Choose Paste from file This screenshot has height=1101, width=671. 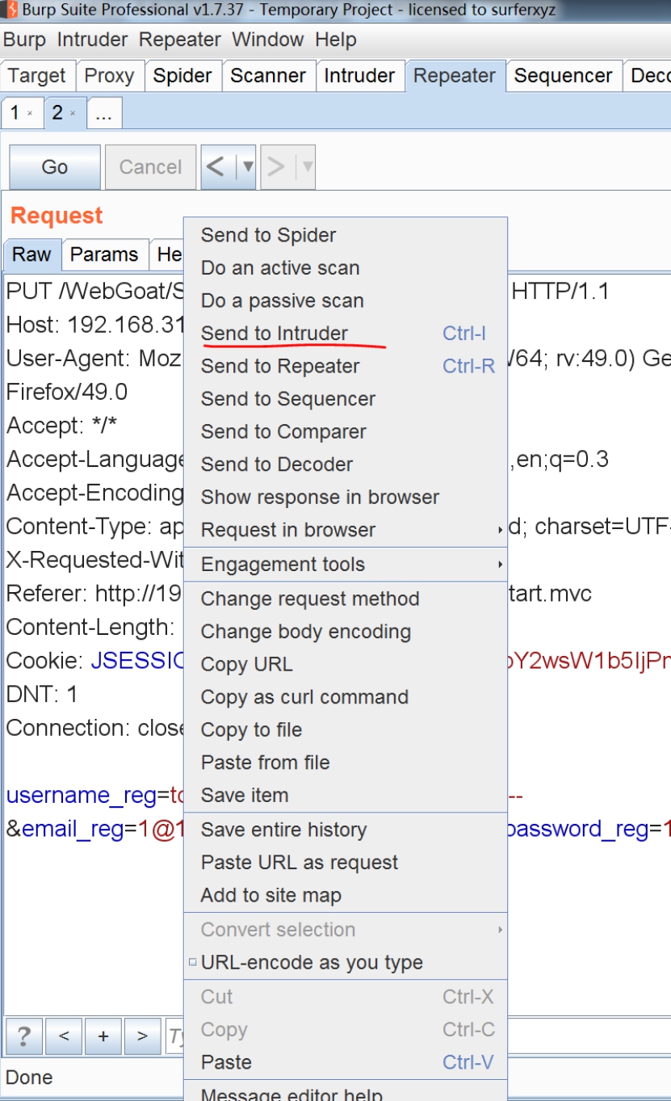[x=346, y=763]
